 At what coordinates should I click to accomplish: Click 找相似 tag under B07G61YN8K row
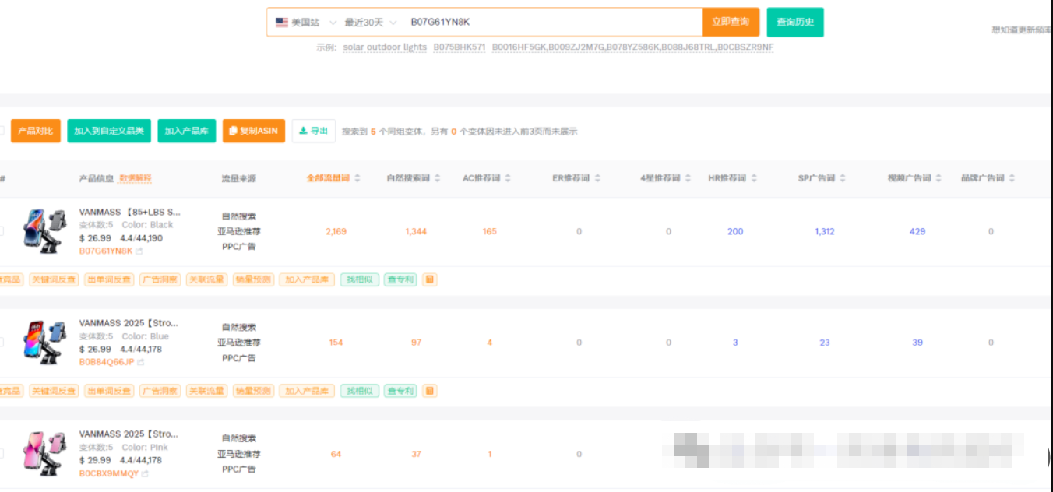tap(359, 279)
